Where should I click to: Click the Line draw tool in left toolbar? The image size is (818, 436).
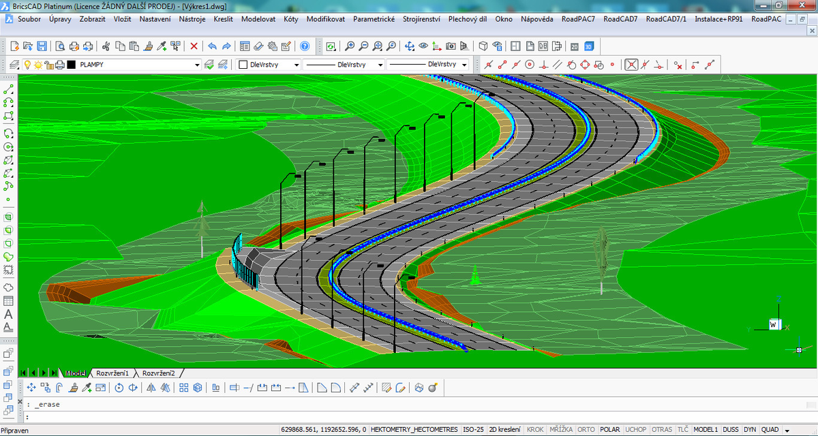[8, 89]
